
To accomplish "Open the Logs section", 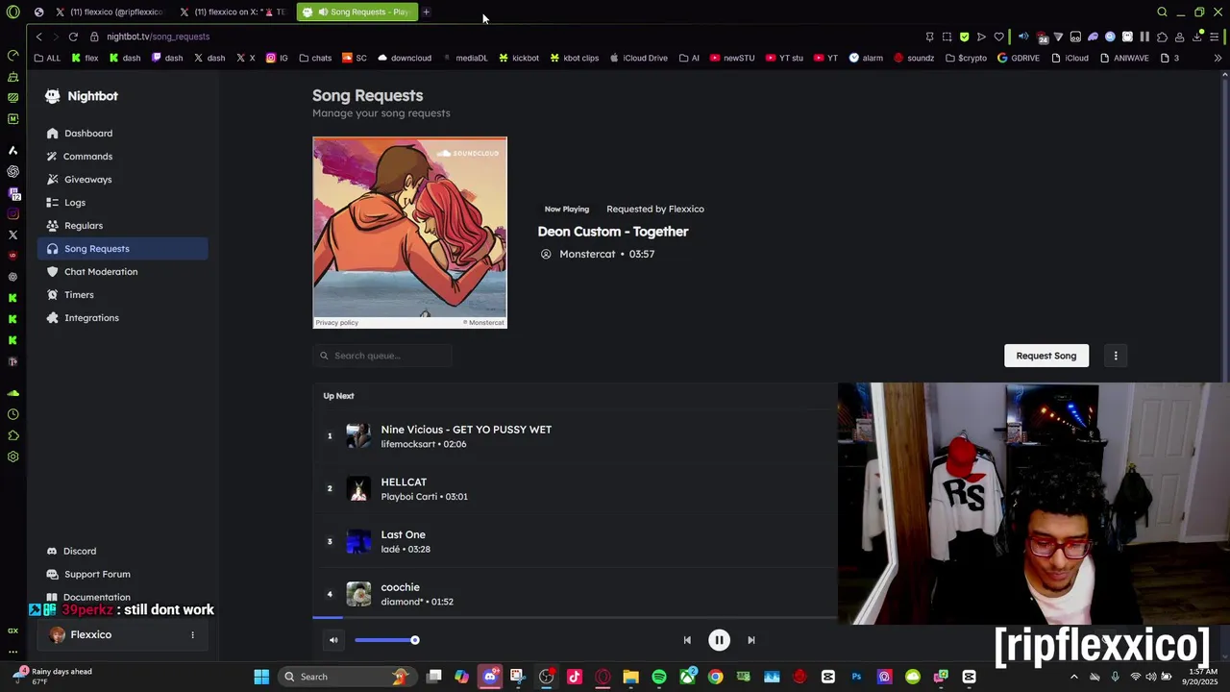I will tap(122, 203).
